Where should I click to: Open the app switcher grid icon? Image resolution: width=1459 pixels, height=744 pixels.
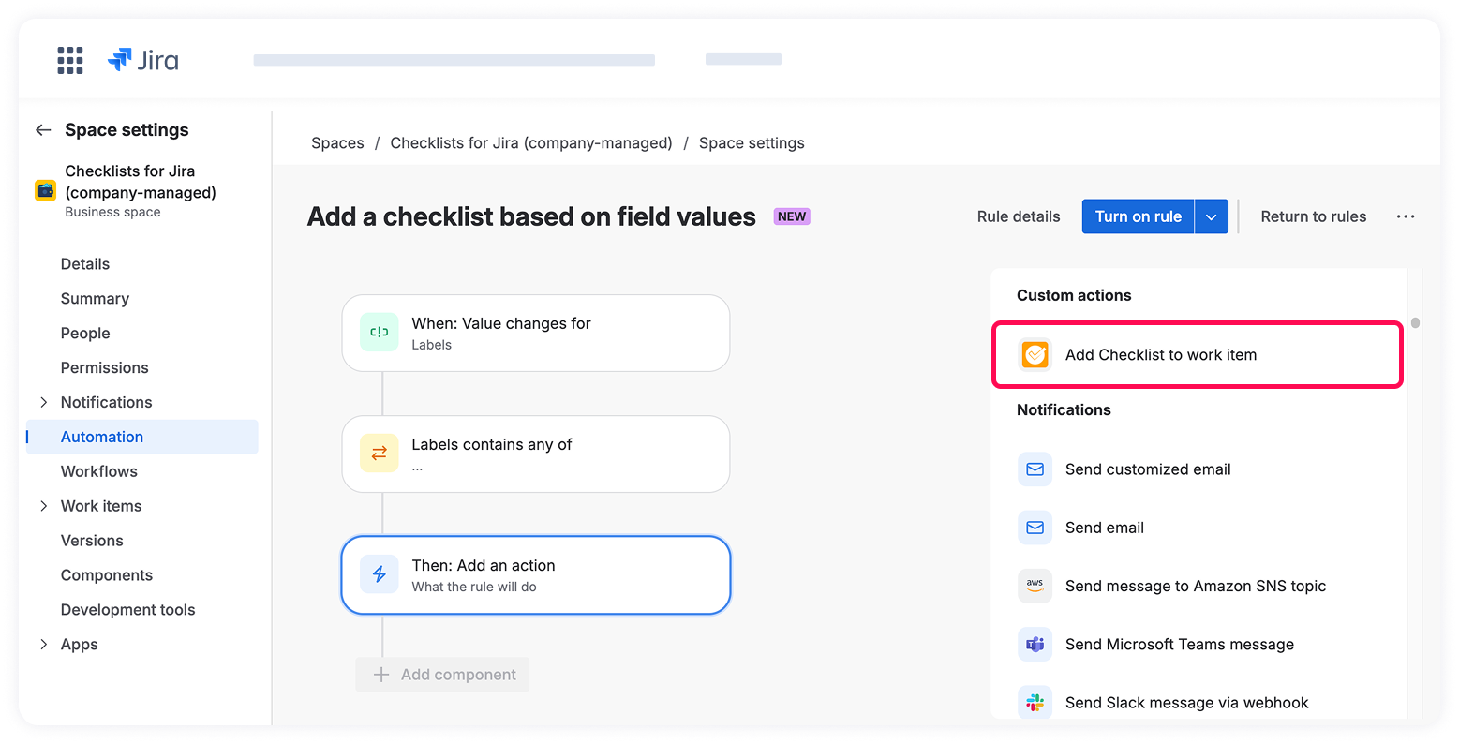tap(70, 61)
